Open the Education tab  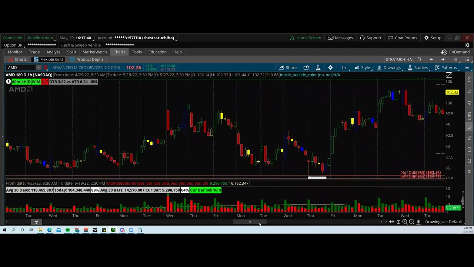157,52
